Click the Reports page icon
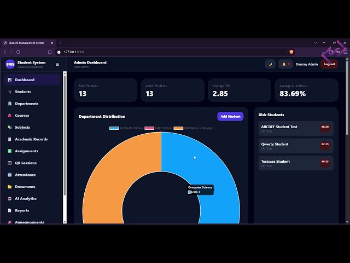 pyautogui.click(x=10, y=210)
